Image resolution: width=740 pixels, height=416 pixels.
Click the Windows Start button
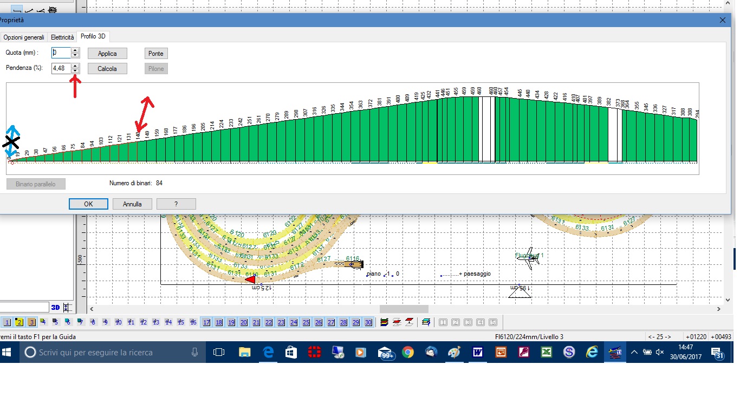point(8,353)
